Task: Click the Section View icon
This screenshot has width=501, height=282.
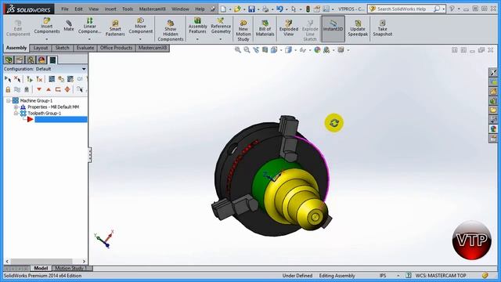Action: (x=265, y=50)
